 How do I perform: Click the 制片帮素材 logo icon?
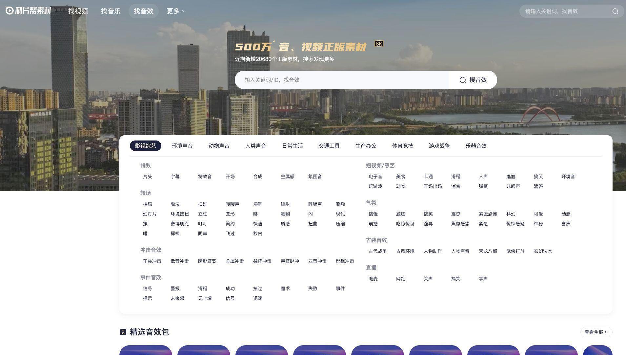(x=10, y=11)
